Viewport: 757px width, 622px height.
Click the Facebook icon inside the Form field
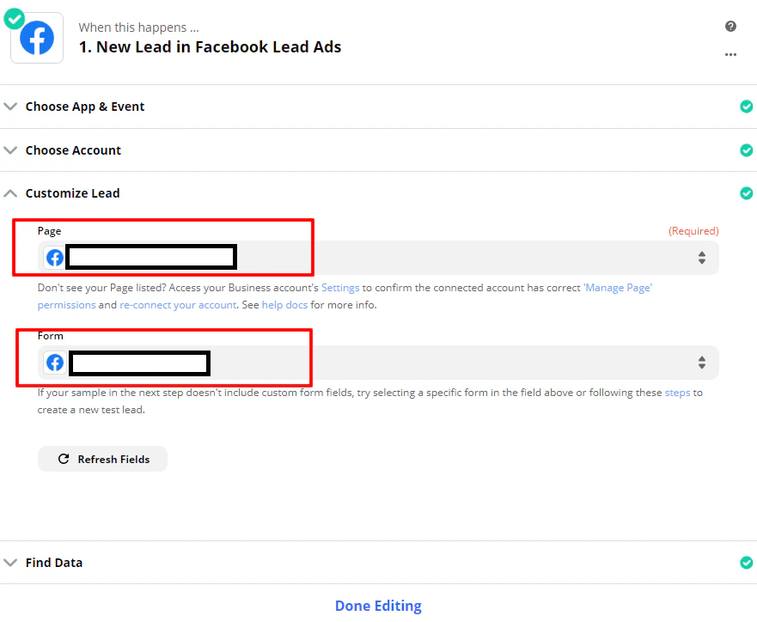[x=54, y=363]
